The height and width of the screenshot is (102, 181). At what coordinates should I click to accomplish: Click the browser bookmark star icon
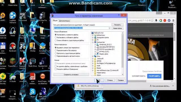[x=152, y=20]
